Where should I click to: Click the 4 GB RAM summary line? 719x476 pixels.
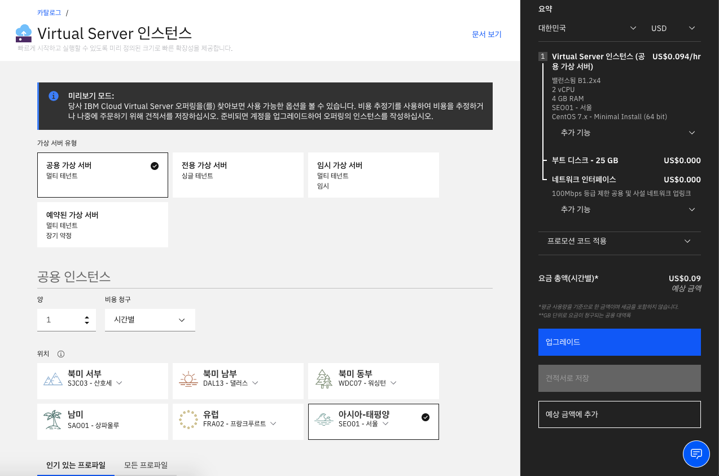(x=568, y=99)
